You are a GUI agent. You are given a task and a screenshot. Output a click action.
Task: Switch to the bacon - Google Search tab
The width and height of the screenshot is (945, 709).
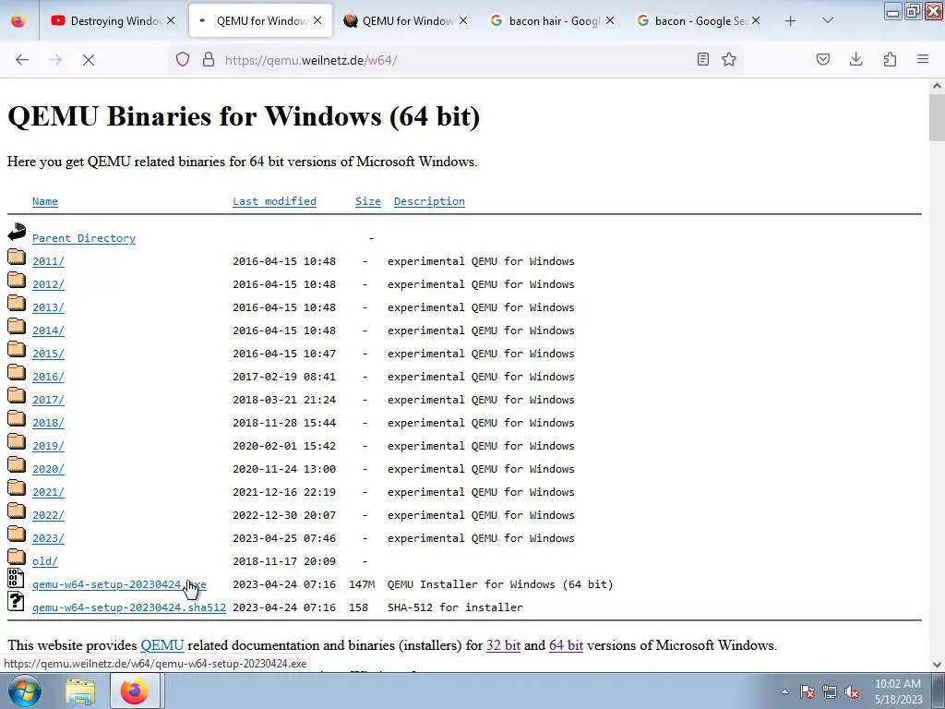tap(698, 20)
